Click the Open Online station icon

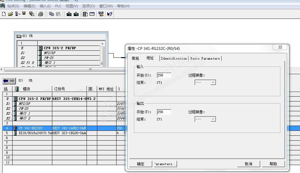(x=18, y=14)
